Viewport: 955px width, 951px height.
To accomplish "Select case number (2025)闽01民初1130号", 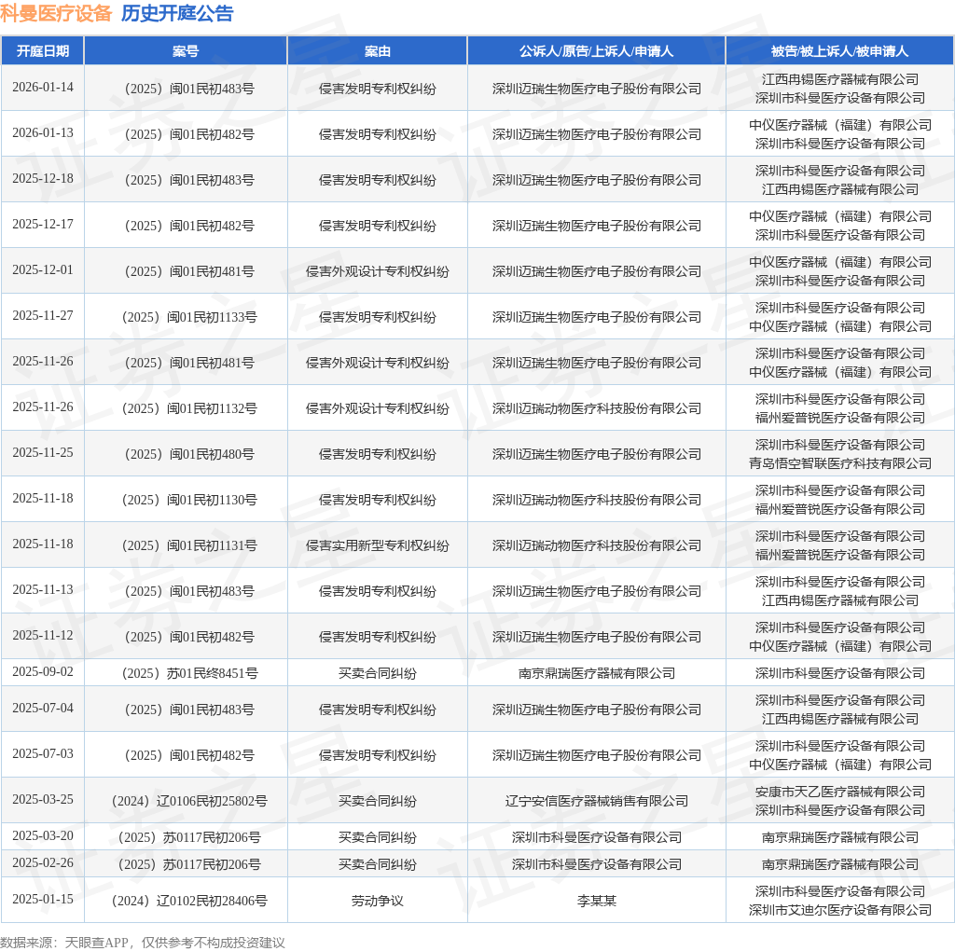I will click(188, 500).
